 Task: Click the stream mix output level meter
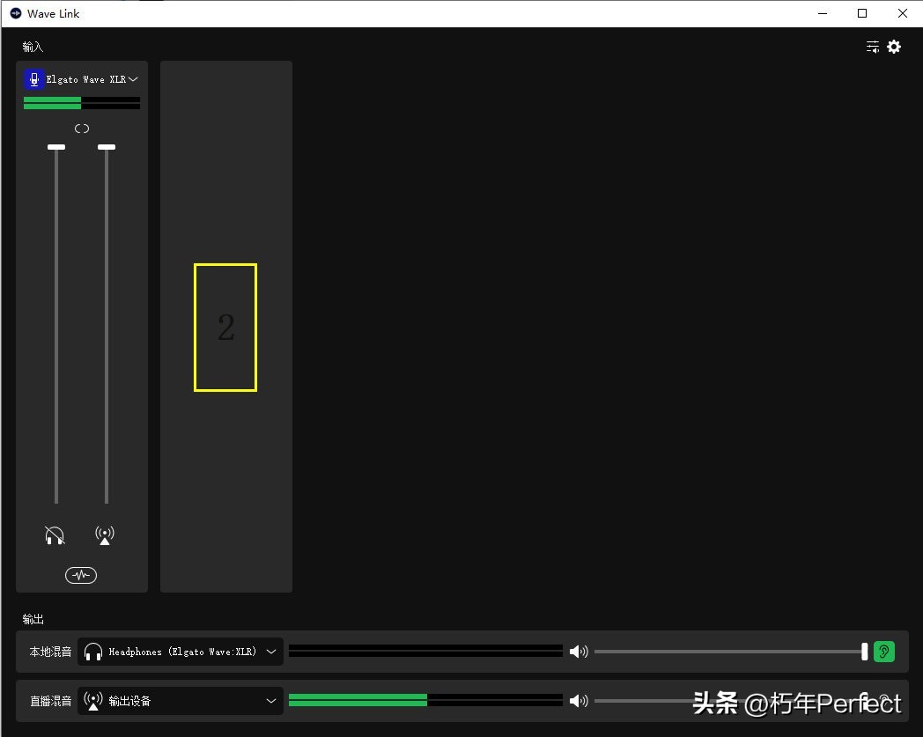[x=425, y=700]
